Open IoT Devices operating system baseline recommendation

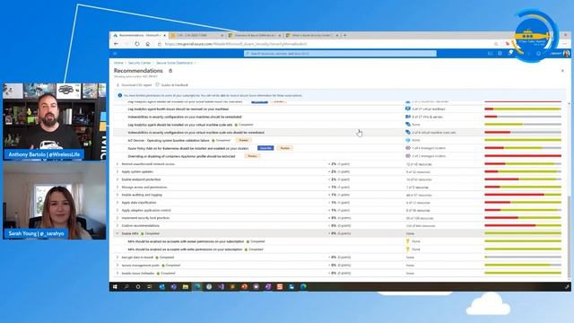coord(169,140)
